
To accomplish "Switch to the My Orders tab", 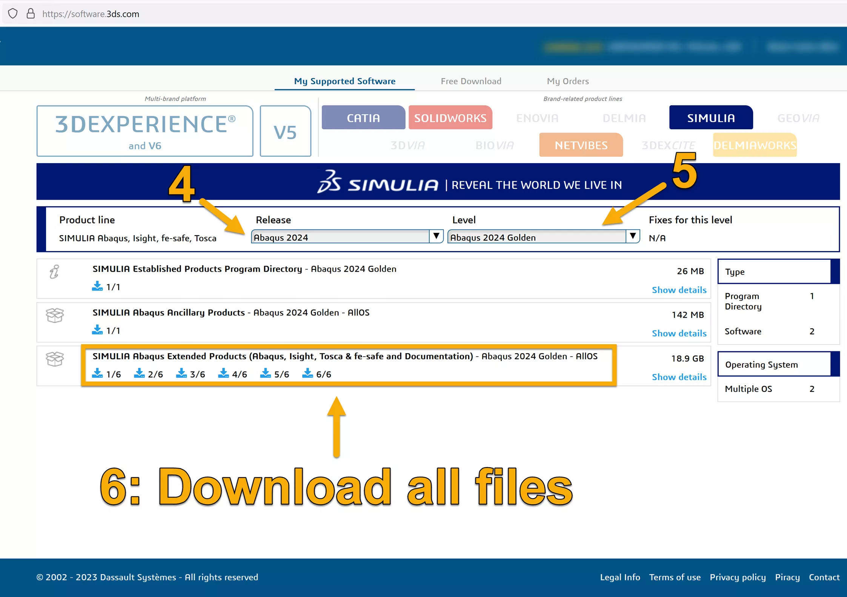I will pos(567,81).
